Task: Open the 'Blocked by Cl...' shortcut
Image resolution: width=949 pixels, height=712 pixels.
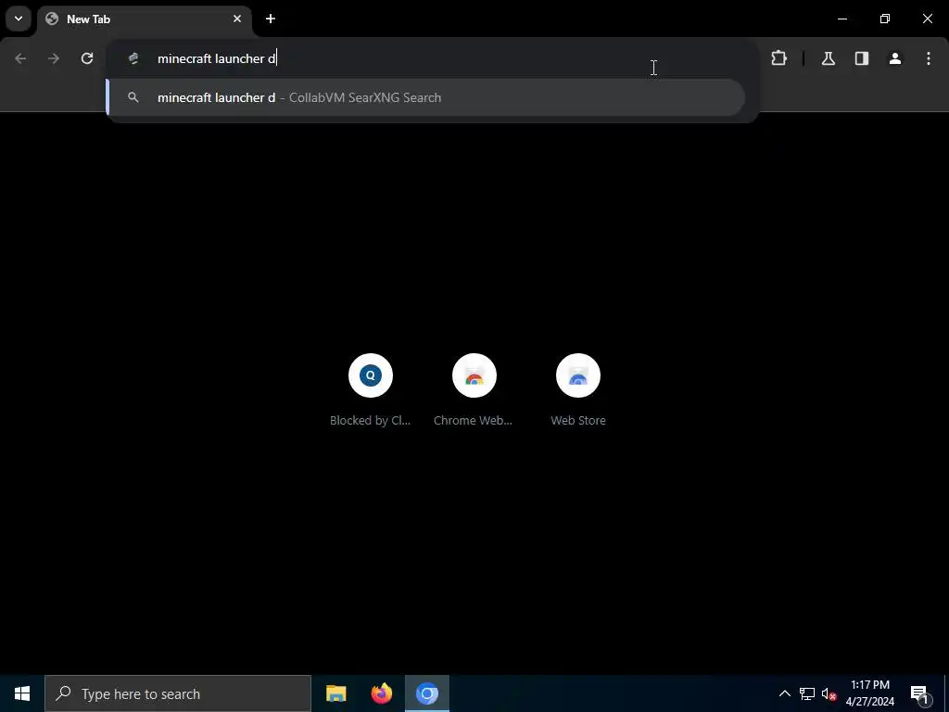Action: tap(371, 390)
